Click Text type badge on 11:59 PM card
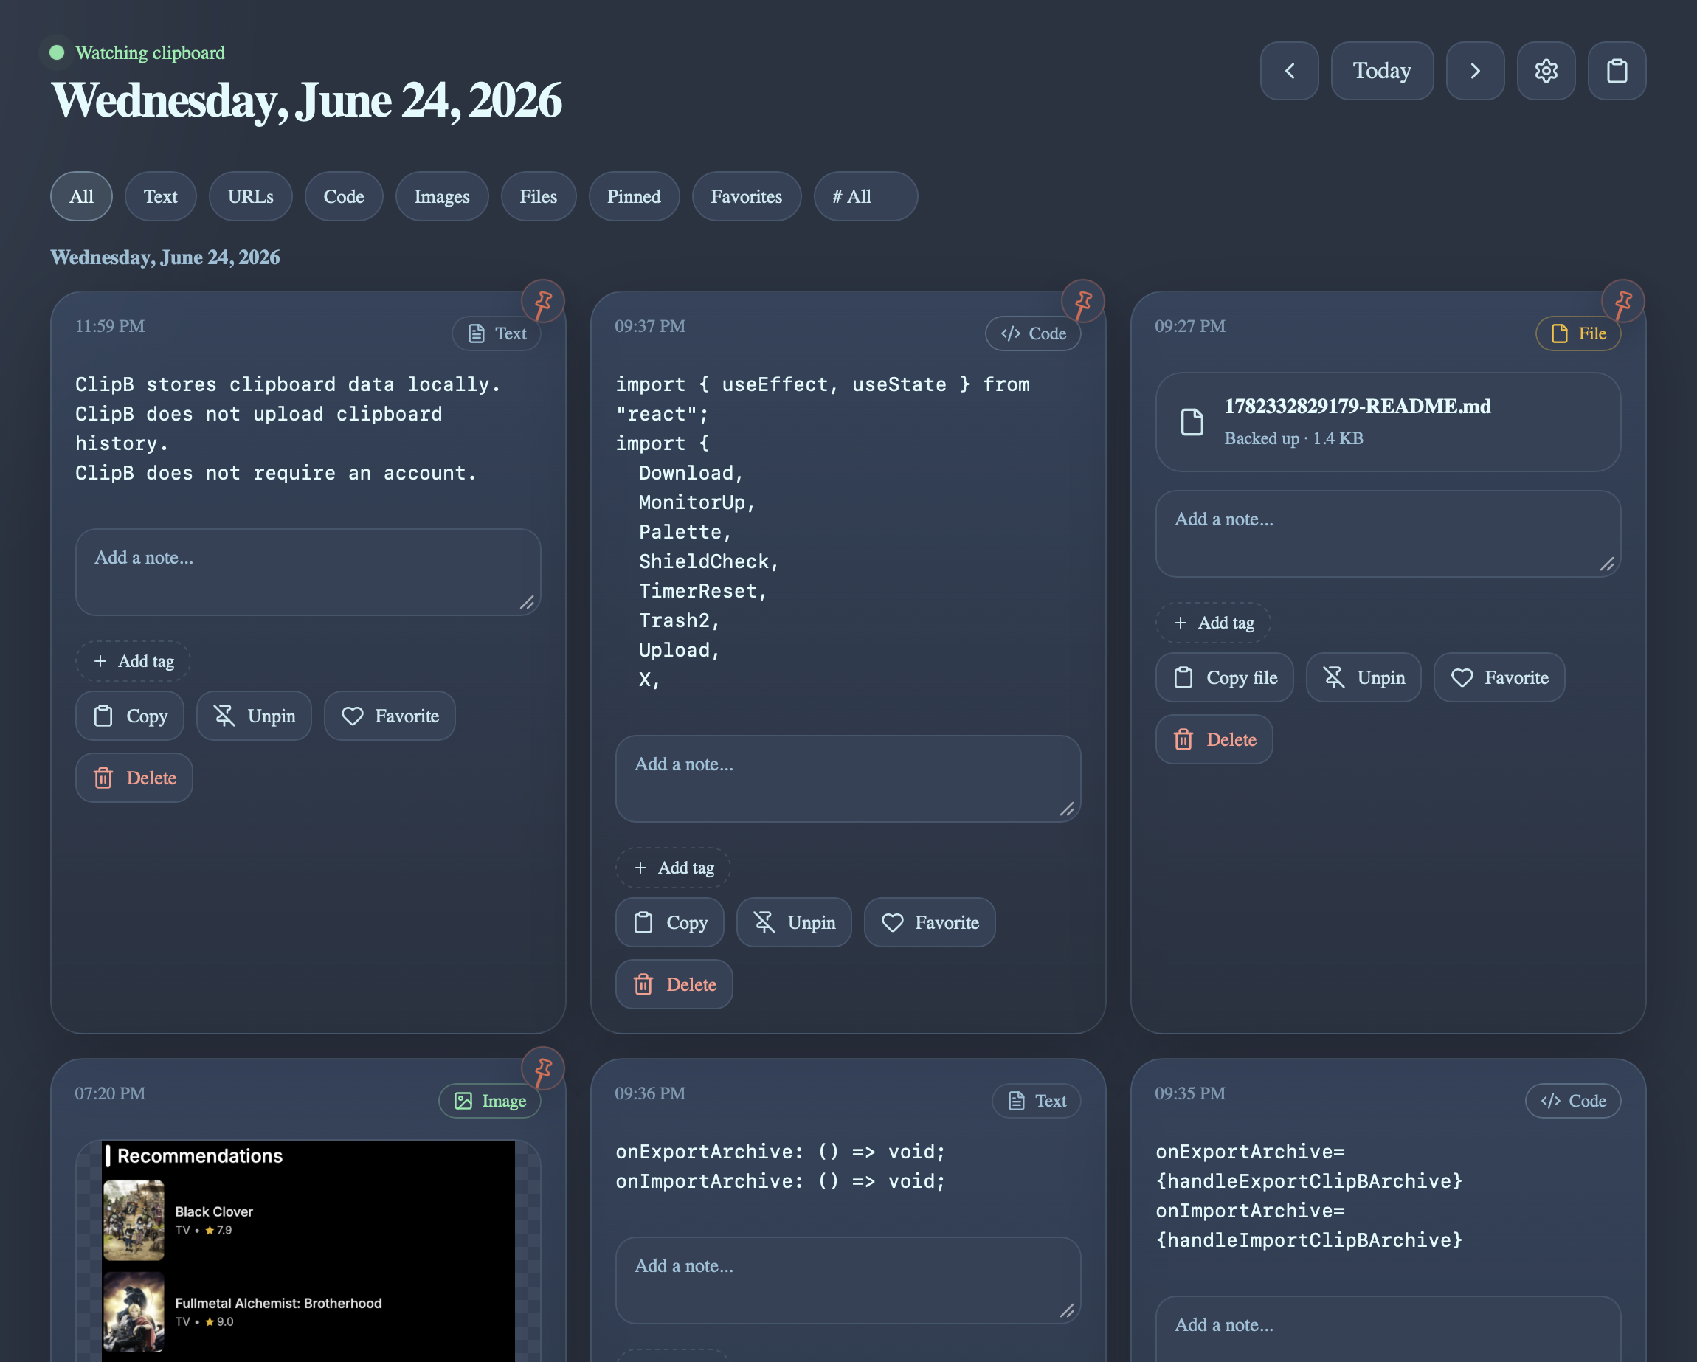This screenshot has height=1362, width=1697. pyautogui.click(x=497, y=333)
